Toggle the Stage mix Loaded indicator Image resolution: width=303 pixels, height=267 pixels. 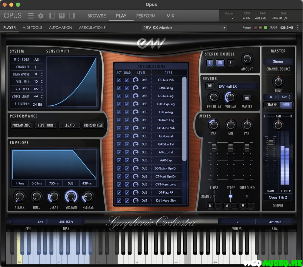(230, 196)
